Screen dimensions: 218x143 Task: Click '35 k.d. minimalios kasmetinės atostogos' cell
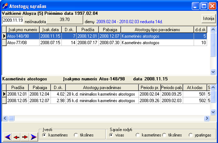[102, 100]
